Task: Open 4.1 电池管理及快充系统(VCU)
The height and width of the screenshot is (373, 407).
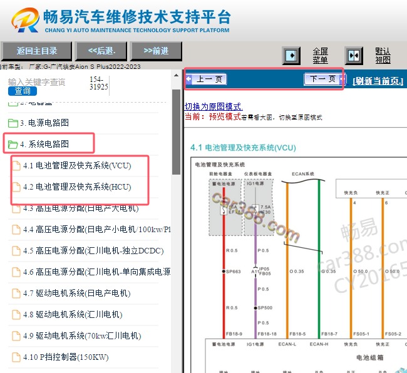Action: [77, 165]
